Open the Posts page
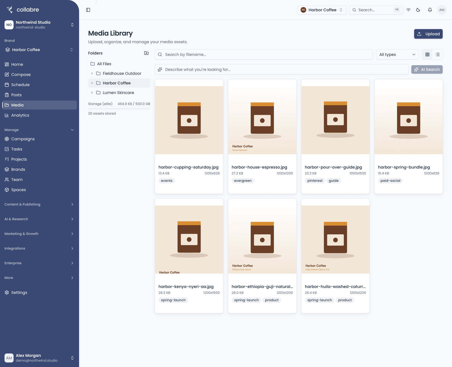452x367 pixels. click(40, 95)
